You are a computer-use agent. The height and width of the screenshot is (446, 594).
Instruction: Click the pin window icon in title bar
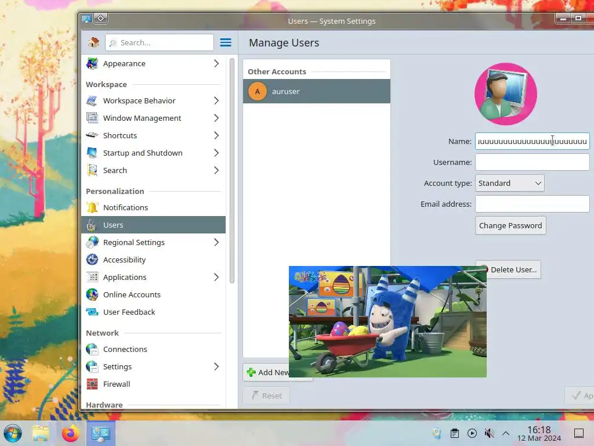click(101, 19)
